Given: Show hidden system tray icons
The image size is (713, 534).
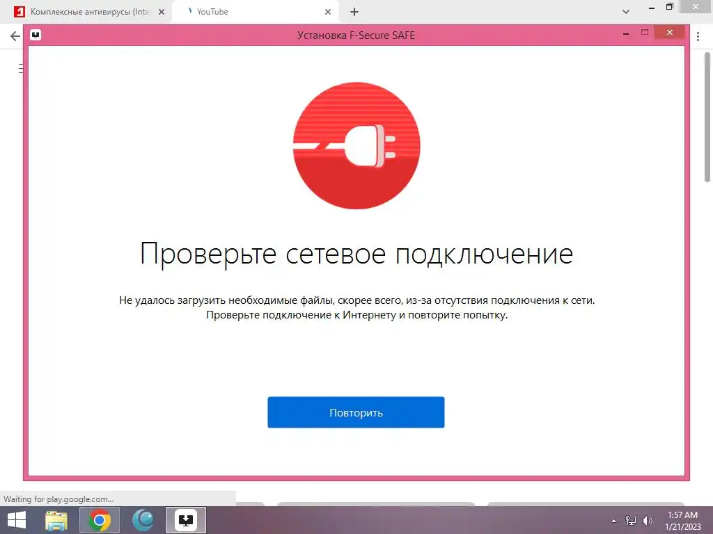Looking at the screenshot, I should [614, 521].
